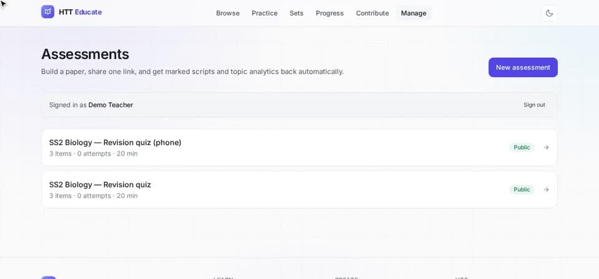Go to the Browse nav item
599x279 pixels.
(x=228, y=13)
